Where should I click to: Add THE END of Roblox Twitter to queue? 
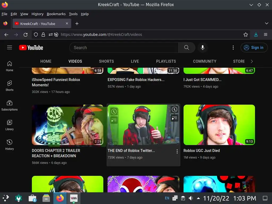pos(174,118)
